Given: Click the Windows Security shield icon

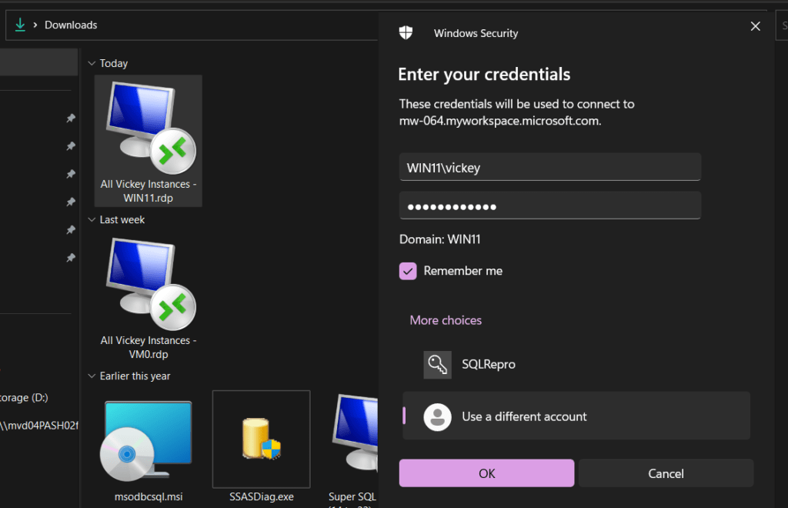Looking at the screenshot, I should tap(406, 33).
